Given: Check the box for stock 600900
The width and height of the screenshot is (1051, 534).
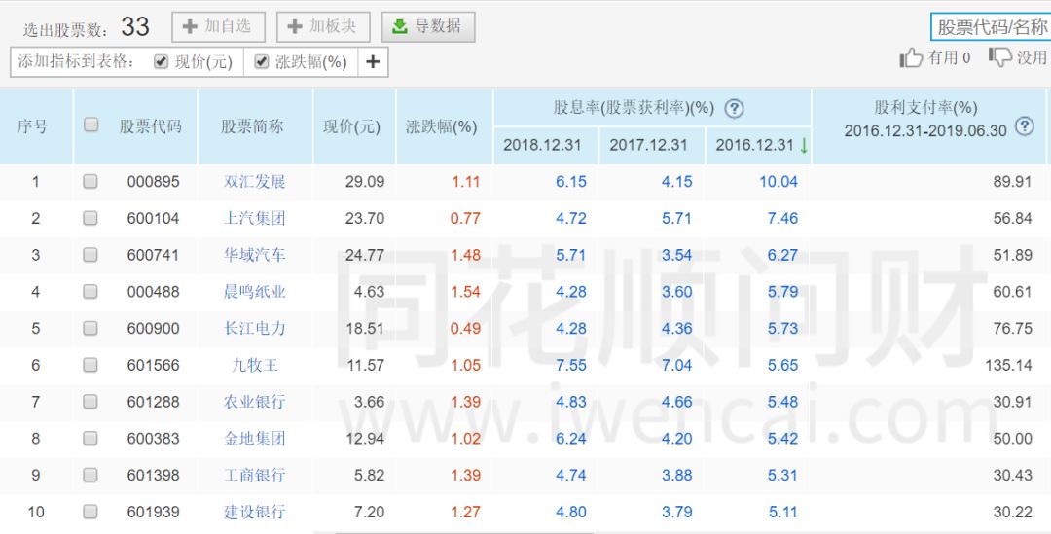Looking at the screenshot, I should 91,329.
